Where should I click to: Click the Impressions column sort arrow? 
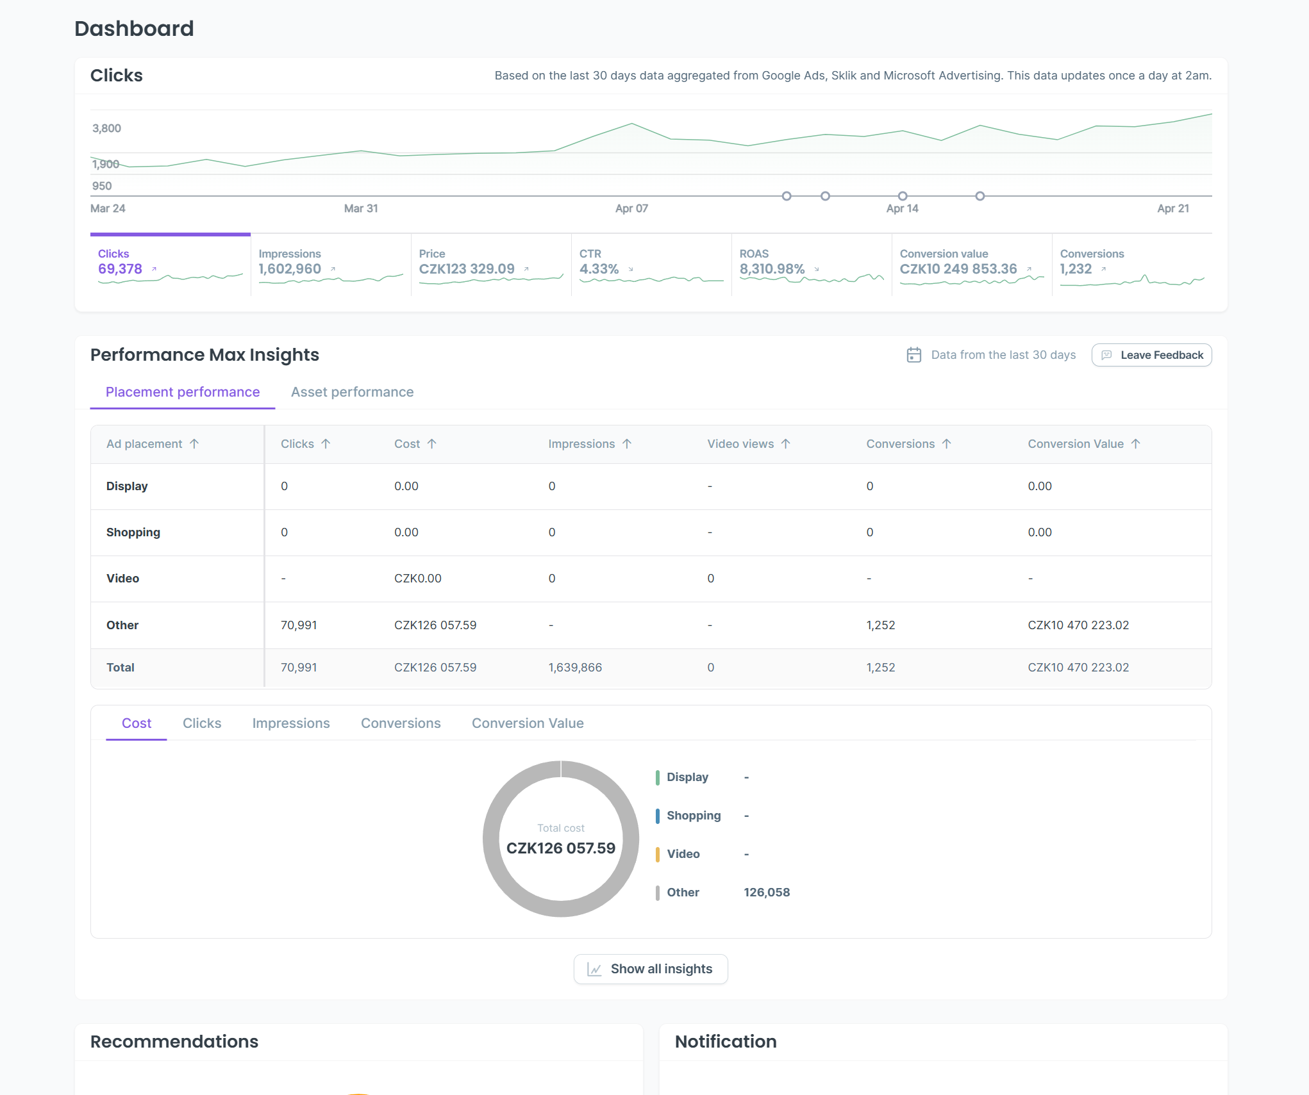click(627, 444)
